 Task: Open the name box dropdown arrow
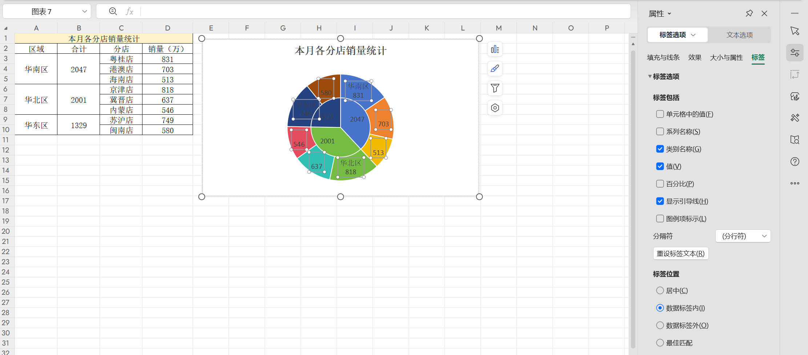coord(84,12)
